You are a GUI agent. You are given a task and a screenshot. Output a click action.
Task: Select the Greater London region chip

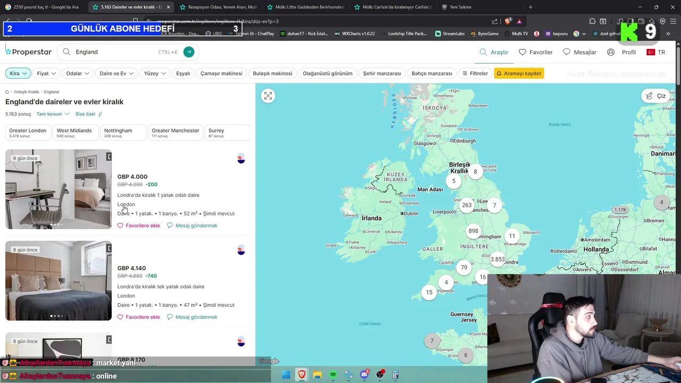pyautogui.click(x=28, y=132)
